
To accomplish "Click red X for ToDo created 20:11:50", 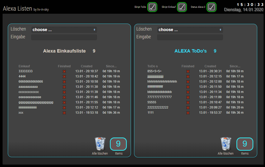I will pyautogui.click(x=188, y=87).
